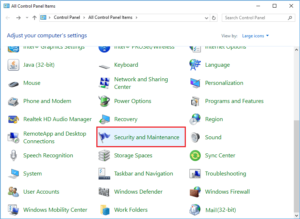The width and height of the screenshot is (300, 219).
Task: Click the scrollbar down arrow
Action: pyautogui.click(x=296, y=216)
